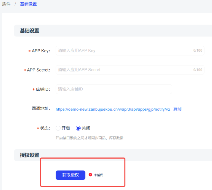Click the APP Key field label
212x190 pixels.
coord(41,51)
